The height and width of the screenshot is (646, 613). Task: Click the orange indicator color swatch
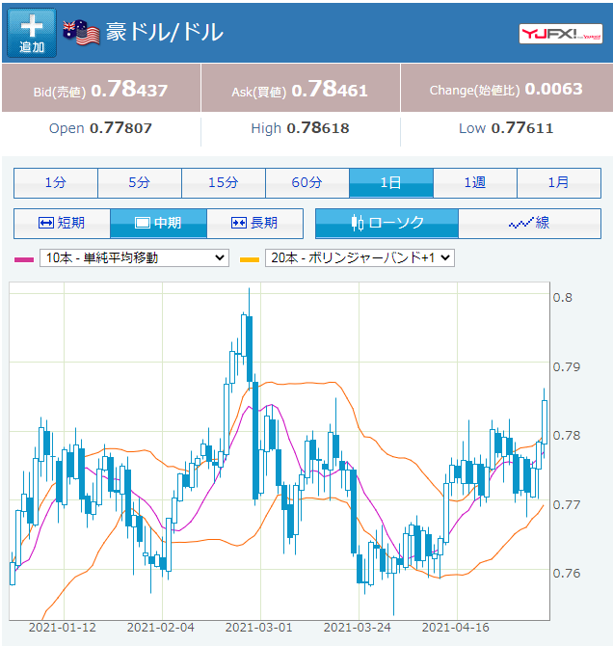[x=250, y=259]
